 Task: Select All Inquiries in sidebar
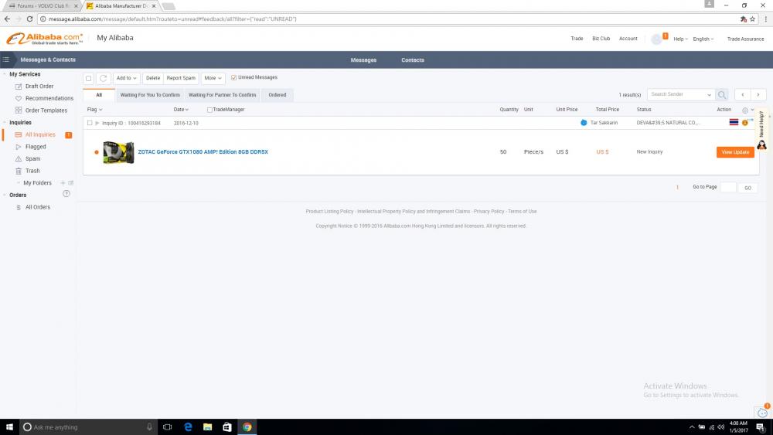click(40, 134)
